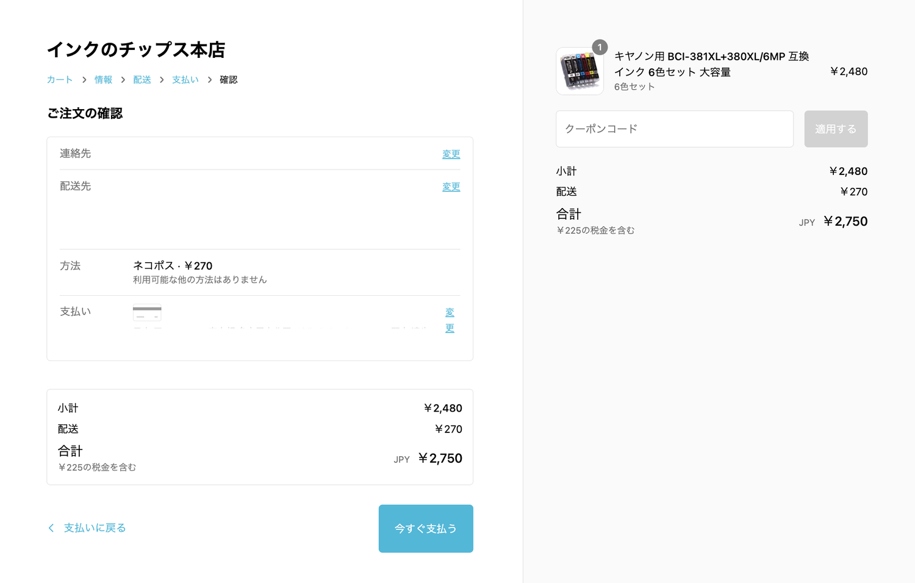Return to the 配送 breadcrumb step
The height and width of the screenshot is (583, 915).
pos(142,80)
